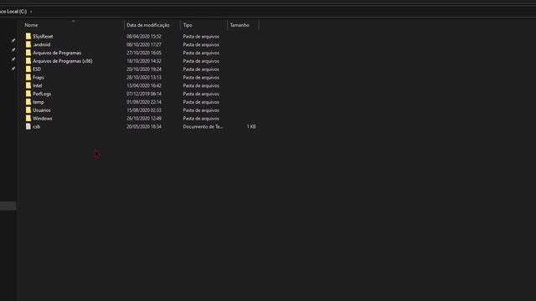Select the ESD folder name
This screenshot has height=301, width=536.
[37, 69]
